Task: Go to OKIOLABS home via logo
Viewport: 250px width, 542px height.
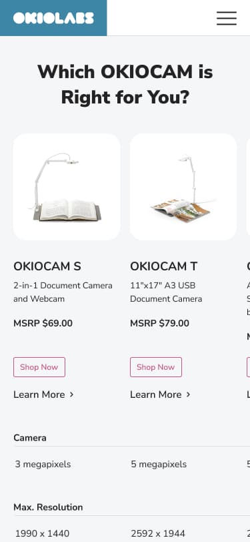Action: [53, 18]
